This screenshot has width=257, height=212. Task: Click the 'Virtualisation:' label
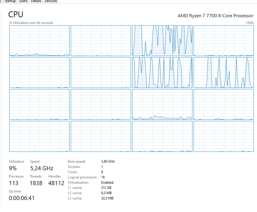click(x=78, y=183)
